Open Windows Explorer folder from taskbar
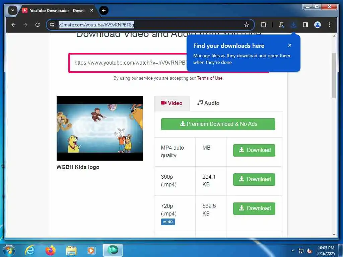The width and height of the screenshot is (343, 257). click(x=71, y=251)
